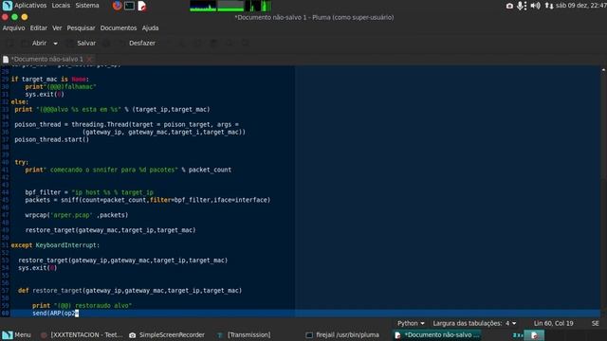
Task: Click the 'try:' code line
Action: click(x=21, y=162)
